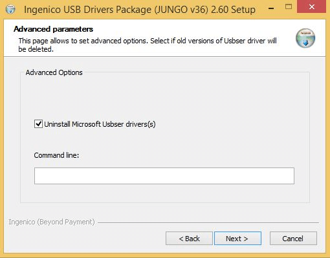Click the 'Advanced Options' group label
This screenshot has height=258, width=330.
click(54, 72)
